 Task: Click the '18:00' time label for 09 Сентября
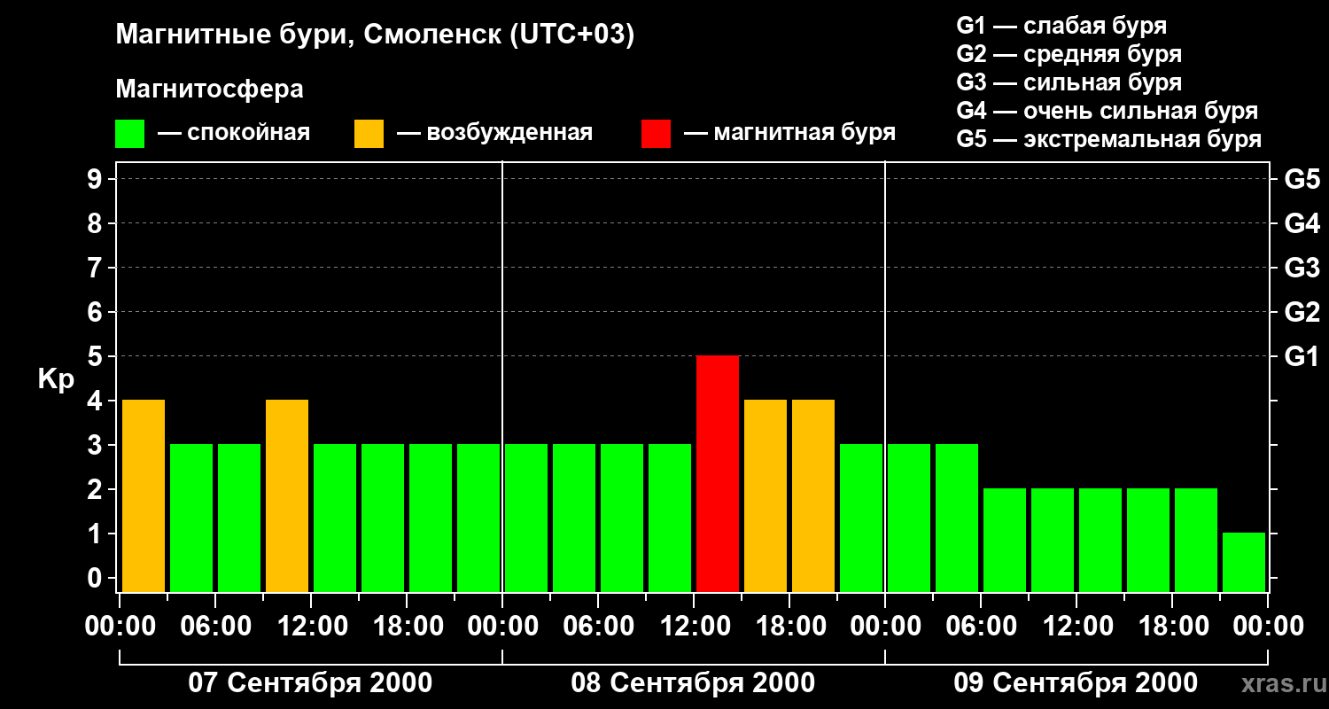[1172, 627]
